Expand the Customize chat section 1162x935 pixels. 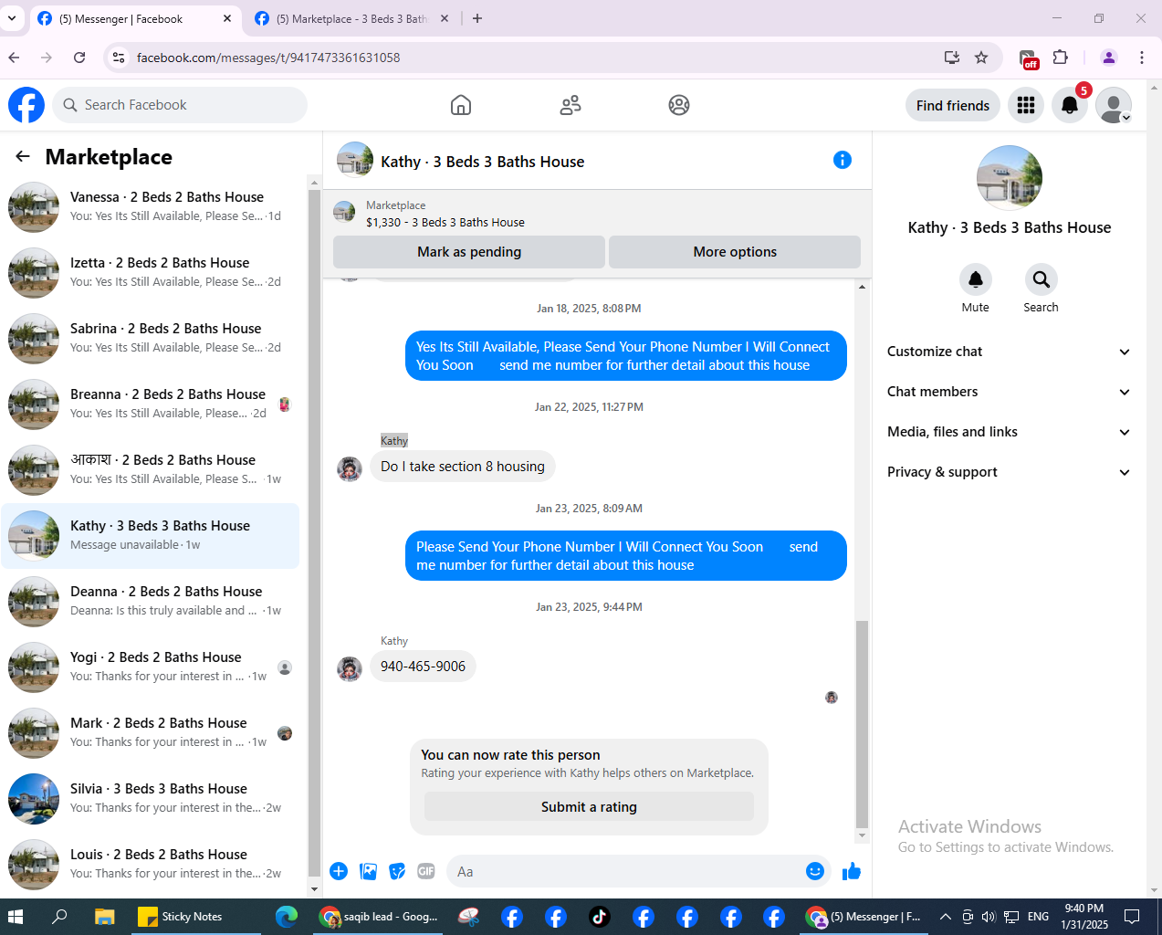(1009, 352)
